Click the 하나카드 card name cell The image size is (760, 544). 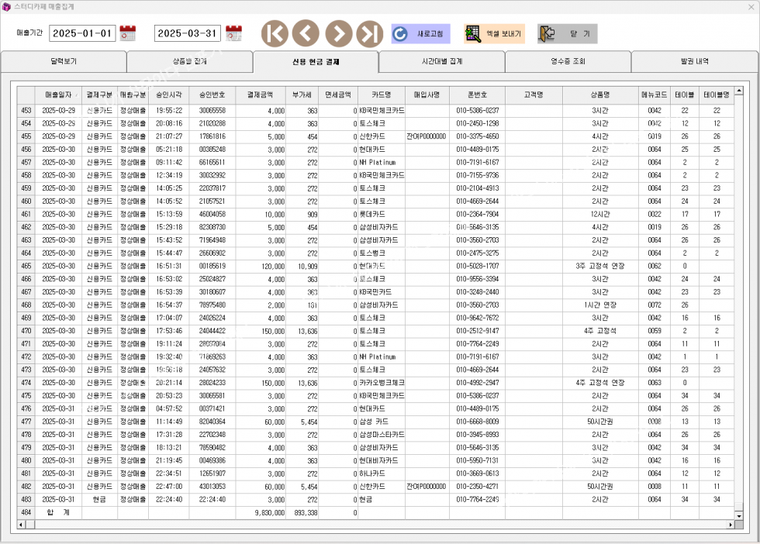point(382,473)
